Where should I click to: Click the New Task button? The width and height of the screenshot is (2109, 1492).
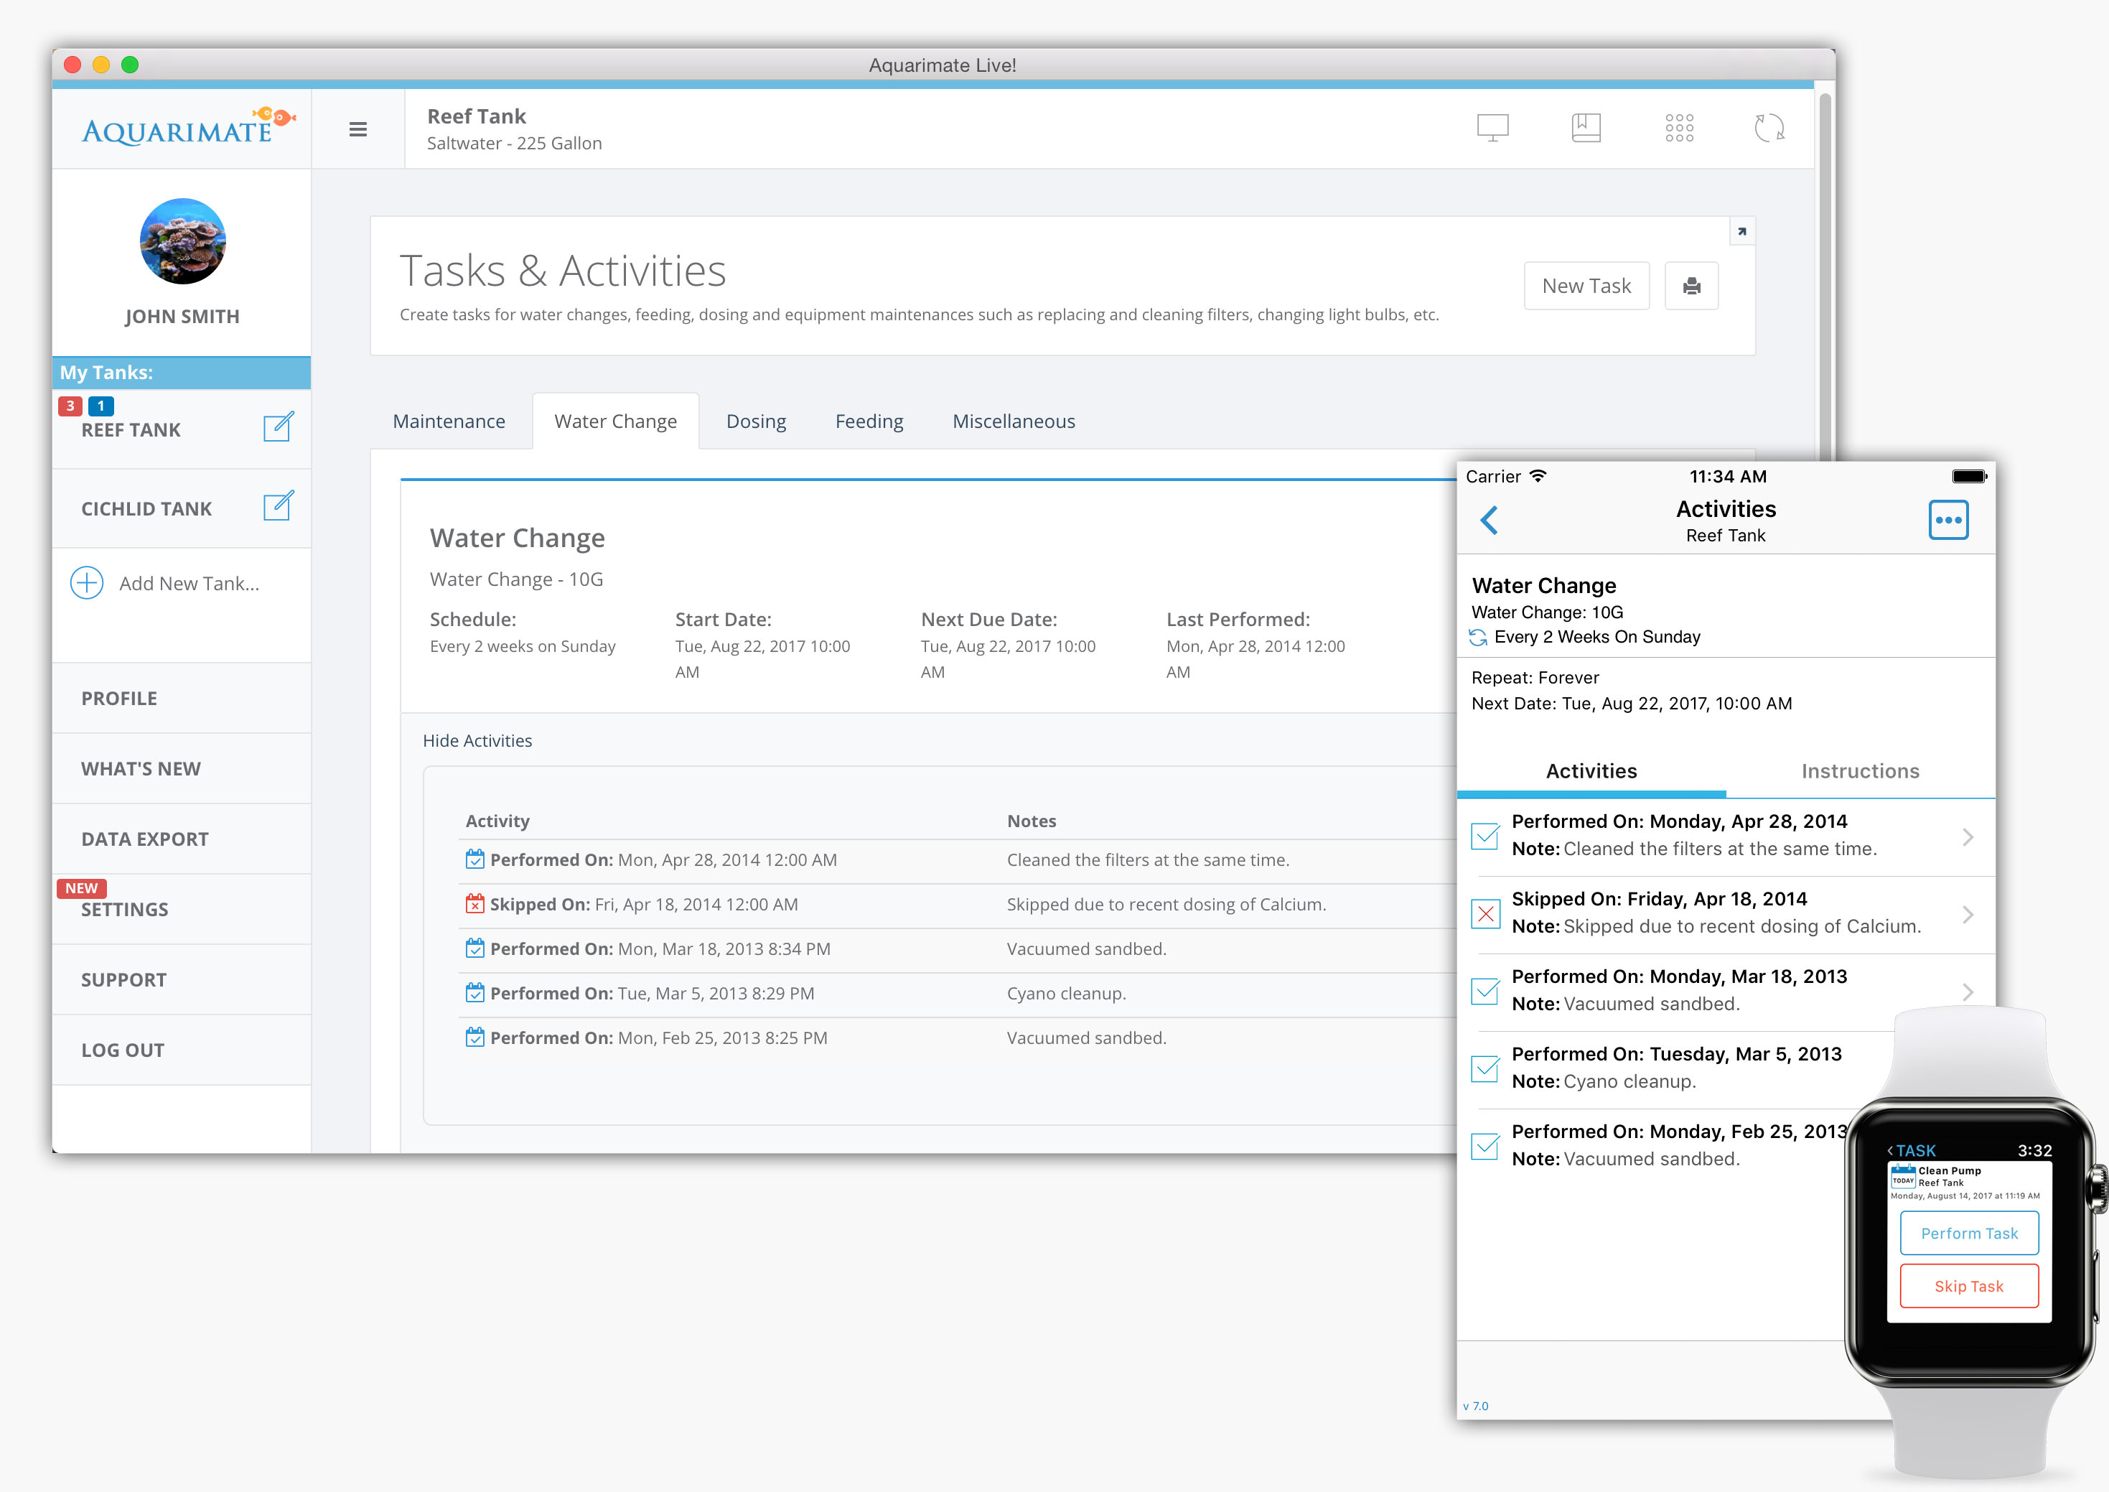coord(1588,284)
